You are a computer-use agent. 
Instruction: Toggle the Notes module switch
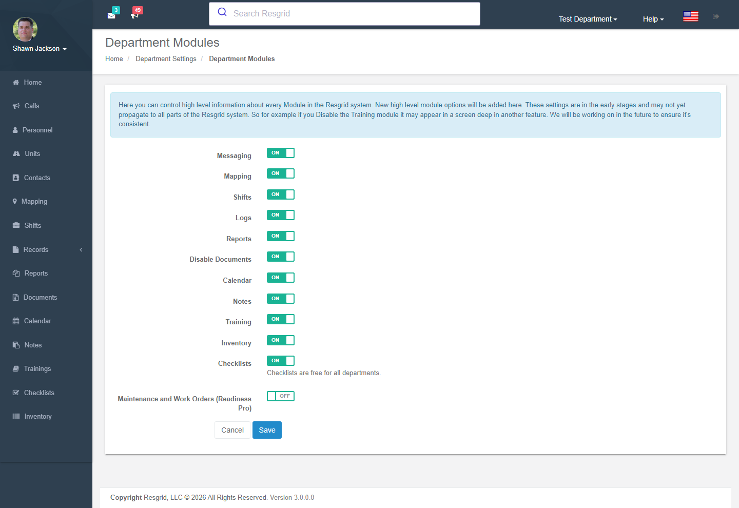(281, 299)
